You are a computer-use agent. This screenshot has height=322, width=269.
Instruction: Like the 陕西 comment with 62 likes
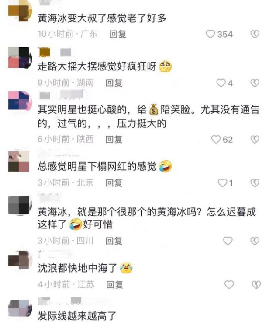point(216,140)
